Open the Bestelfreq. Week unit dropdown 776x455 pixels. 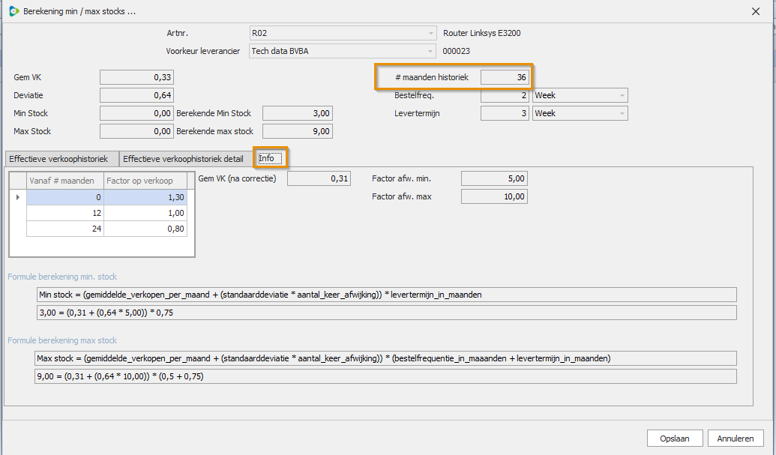(x=622, y=96)
